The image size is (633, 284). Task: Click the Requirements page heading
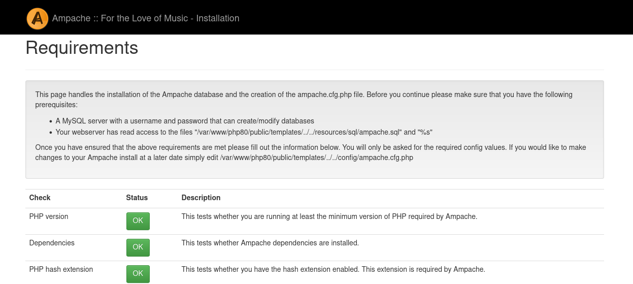click(x=82, y=48)
